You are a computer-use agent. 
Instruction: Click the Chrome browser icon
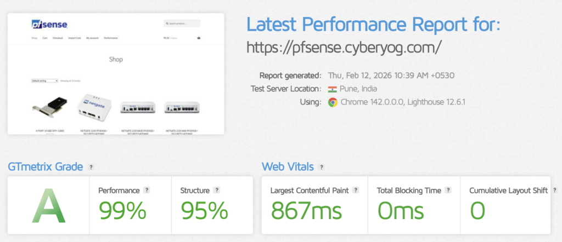point(332,102)
